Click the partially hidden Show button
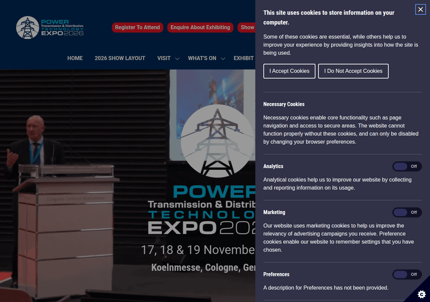 [247, 28]
